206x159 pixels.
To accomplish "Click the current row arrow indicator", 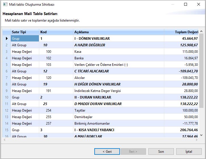I will pos(7,39).
